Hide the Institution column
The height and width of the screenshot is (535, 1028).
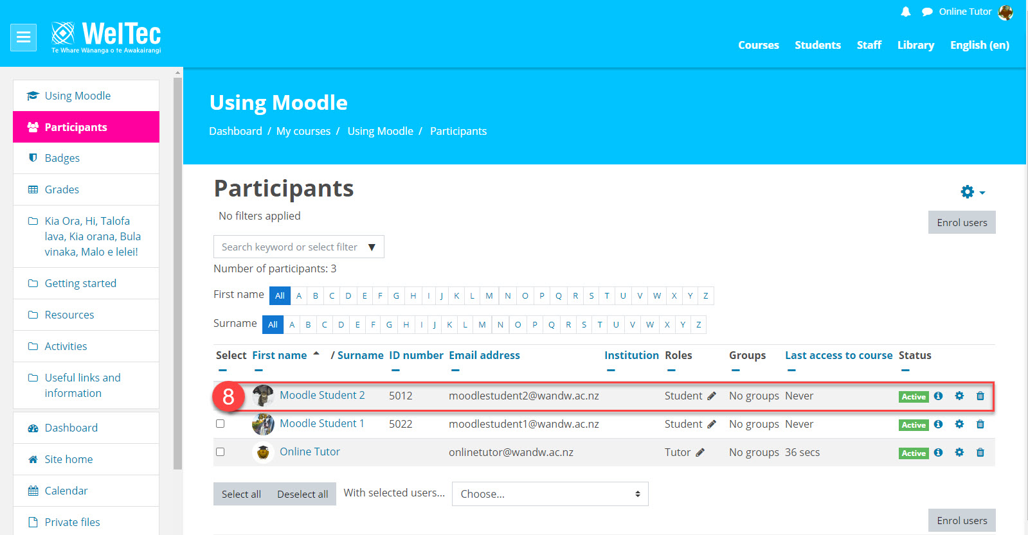(x=611, y=371)
